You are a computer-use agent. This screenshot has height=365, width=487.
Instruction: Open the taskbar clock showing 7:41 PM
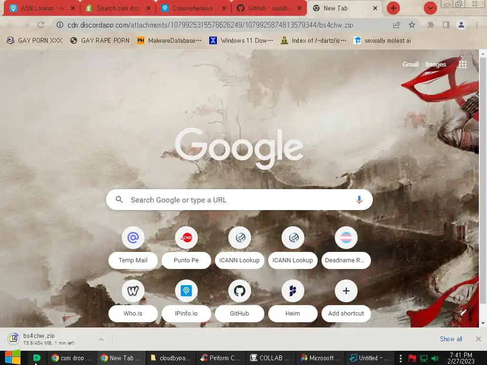[x=461, y=358]
